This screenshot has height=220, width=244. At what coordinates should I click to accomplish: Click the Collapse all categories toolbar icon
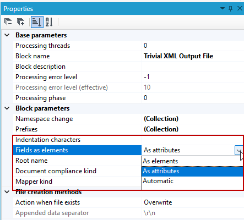click(8, 22)
